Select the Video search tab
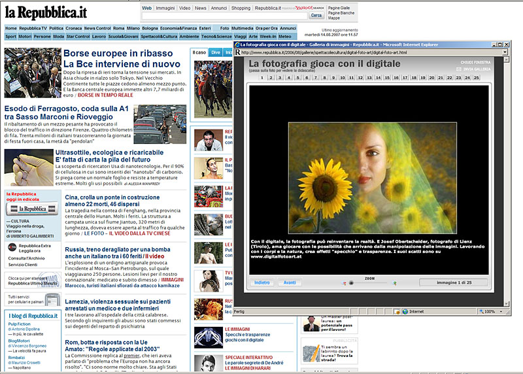The width and height of the screenshot is (523, 374). 184,8
